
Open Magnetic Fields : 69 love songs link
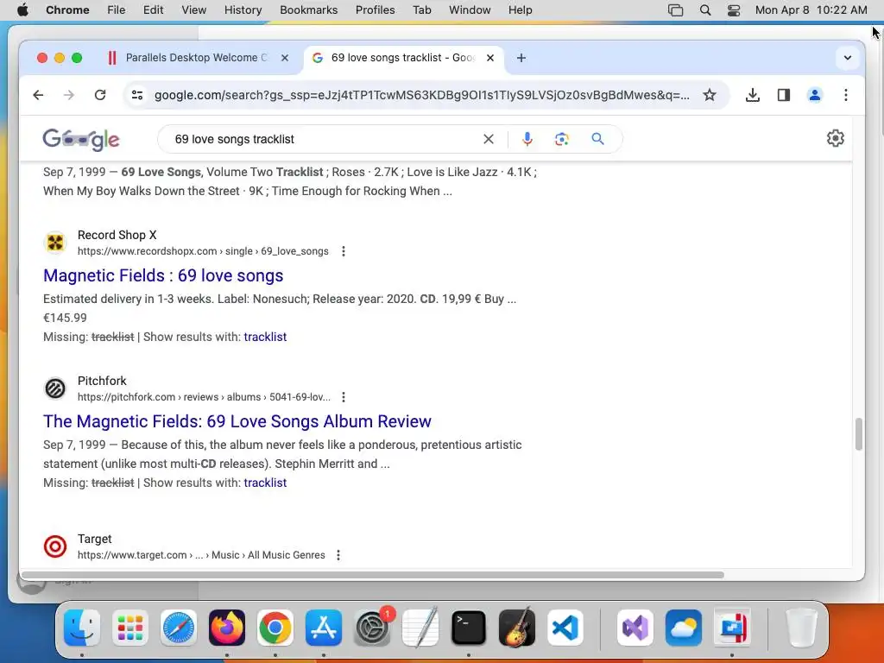[163, 275]
